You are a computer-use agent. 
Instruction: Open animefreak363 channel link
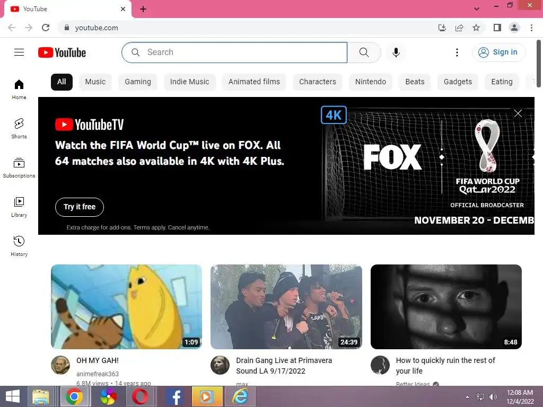click(98, 374)
